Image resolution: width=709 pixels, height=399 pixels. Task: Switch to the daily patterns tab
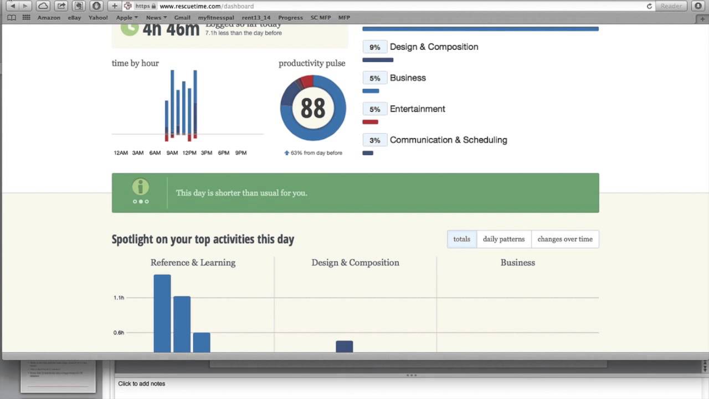coord(504,239)
